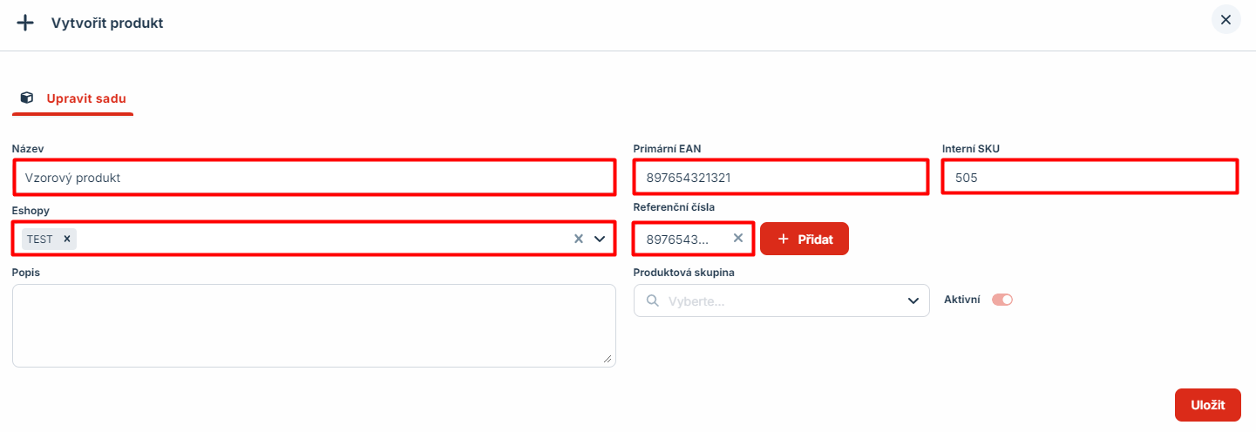Click the box icon on Upravit sadu tab
The width and height of the screenshot is (1256, 432).
[x=27, y=98]
